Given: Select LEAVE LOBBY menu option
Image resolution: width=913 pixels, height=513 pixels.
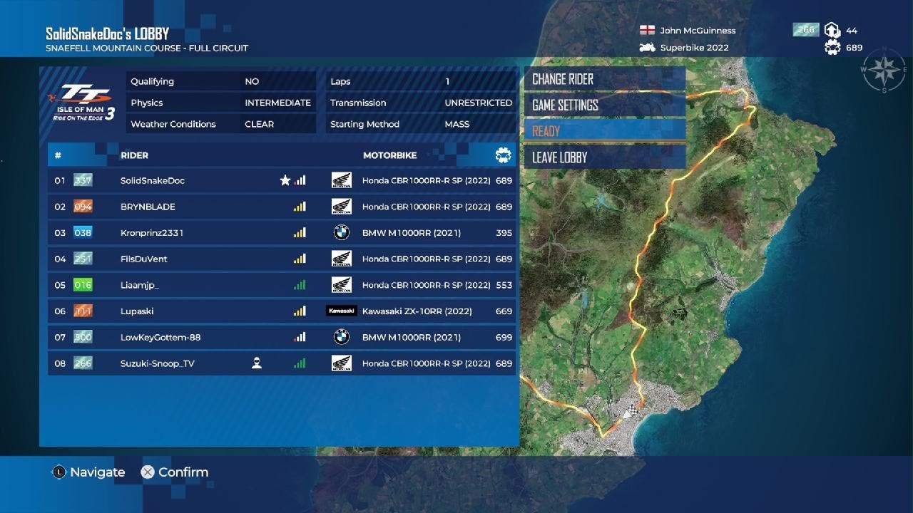Looking at the screenshot, I should pos(605,157).
